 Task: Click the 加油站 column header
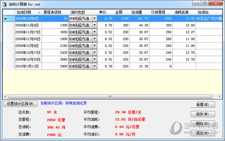[x=209, y=12]
